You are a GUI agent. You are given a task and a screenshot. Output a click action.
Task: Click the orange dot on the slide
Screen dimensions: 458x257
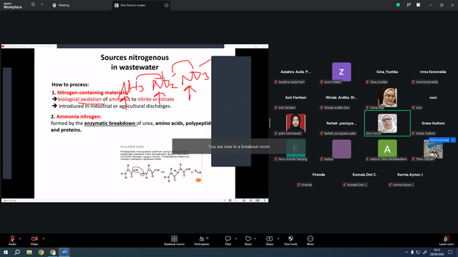tap(198, 180)
